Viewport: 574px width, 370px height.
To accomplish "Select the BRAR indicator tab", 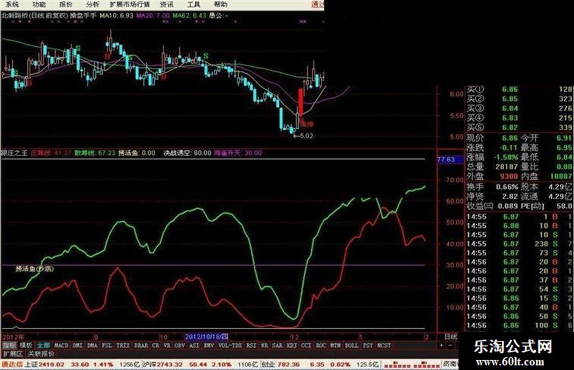I will click(141, 346).
